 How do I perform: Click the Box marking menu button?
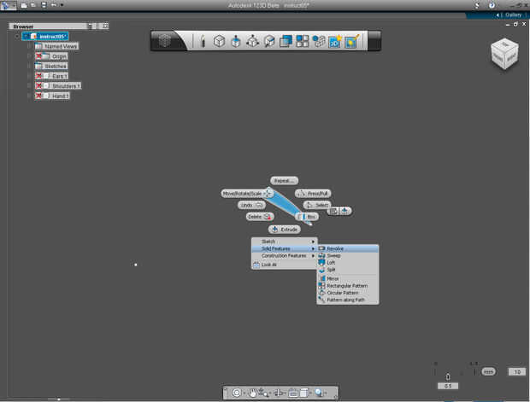(307, 216)
